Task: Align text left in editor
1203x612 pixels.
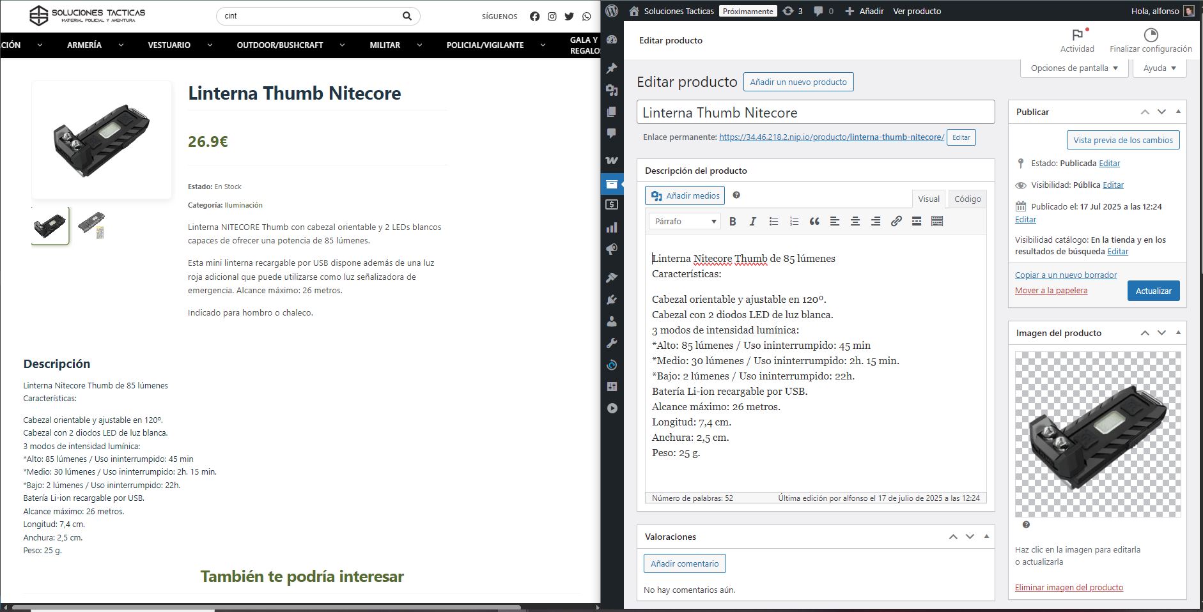Action: (835, 221)
